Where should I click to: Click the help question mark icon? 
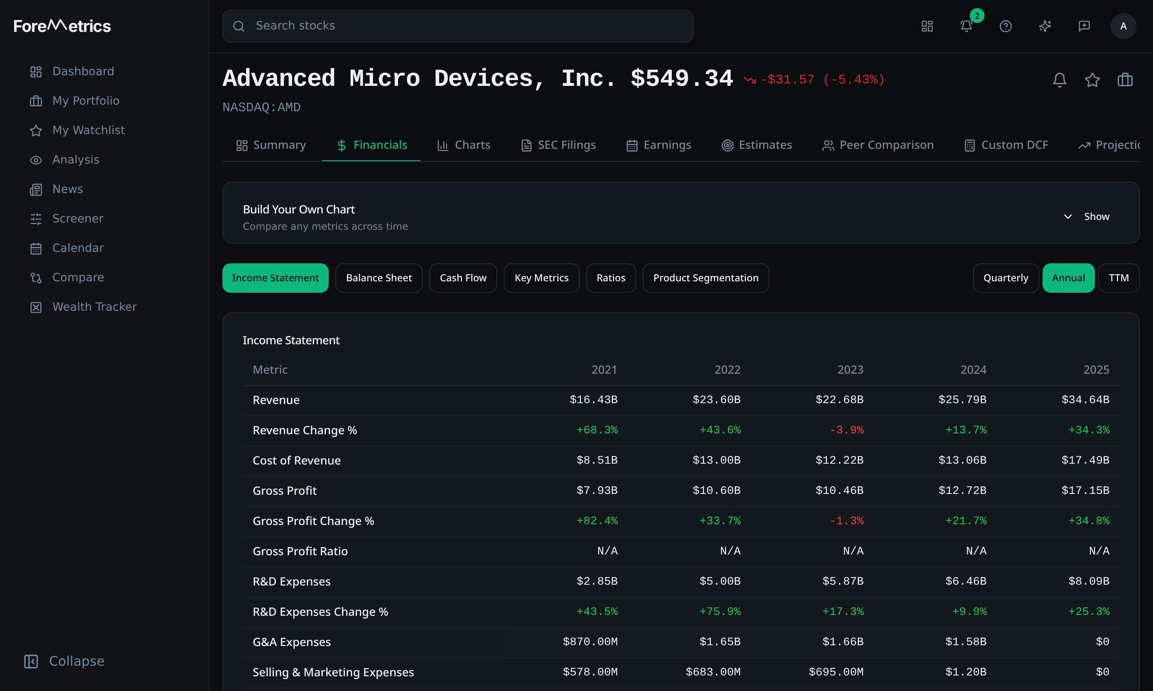tap(1005, 26)
